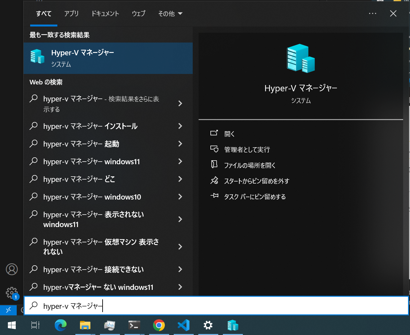The image size is (410, 335).
Task: Open the settings gear with notification badge
Action: 12,293
